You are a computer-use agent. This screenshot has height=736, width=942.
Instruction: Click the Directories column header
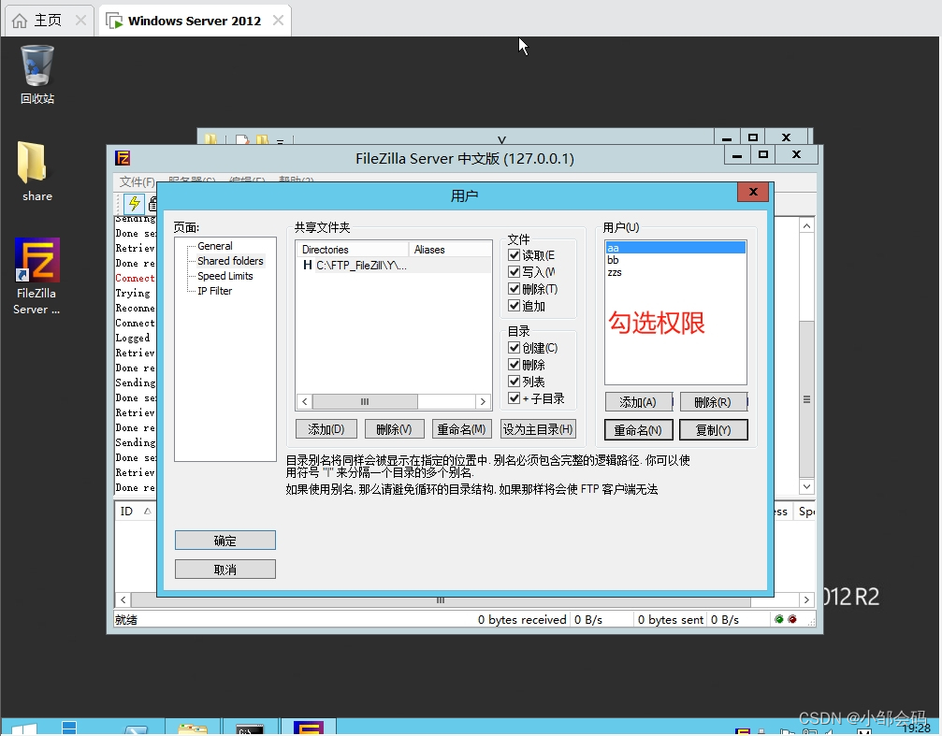click(x=352, y=250)
